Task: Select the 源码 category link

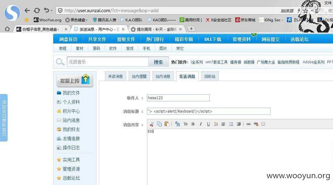Action: (96, 48)
